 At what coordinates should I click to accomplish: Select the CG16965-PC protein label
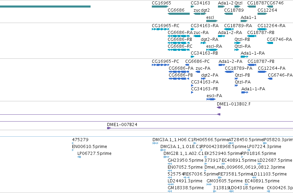[x=165, y=61]
